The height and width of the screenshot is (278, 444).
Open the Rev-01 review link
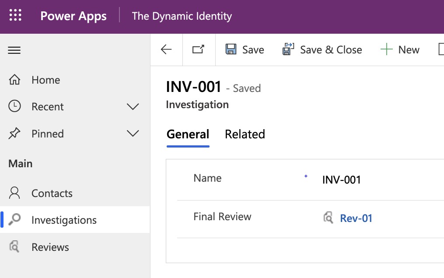coord(356,218)
